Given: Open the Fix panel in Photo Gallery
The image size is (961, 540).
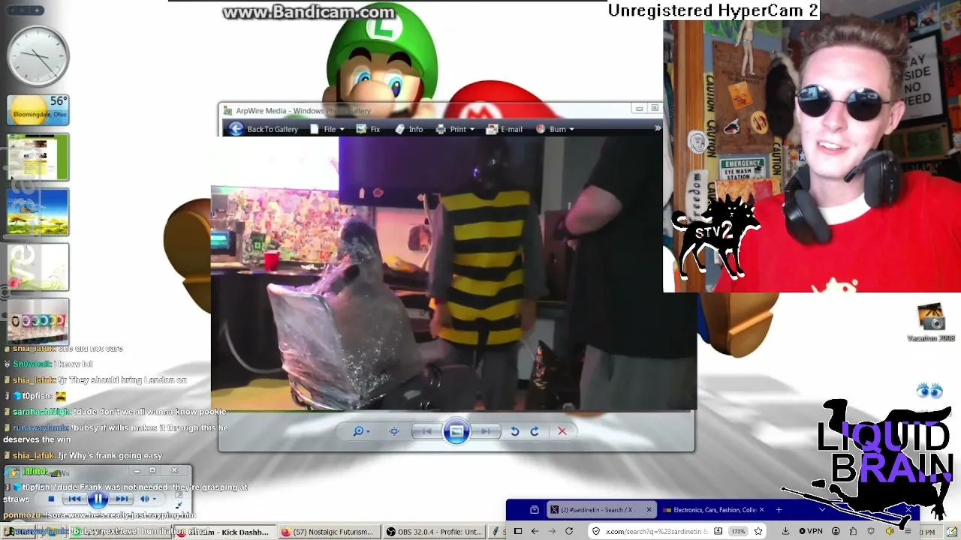Looking at the screenshot, I should click(x=368, y=129).
